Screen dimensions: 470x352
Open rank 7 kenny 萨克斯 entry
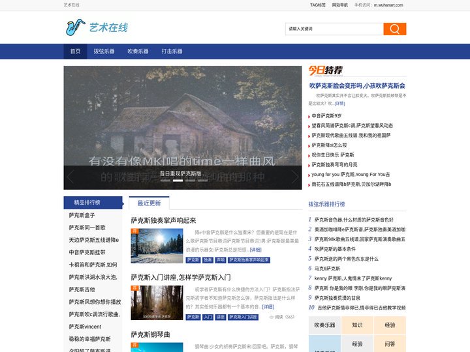pos(353,278)
